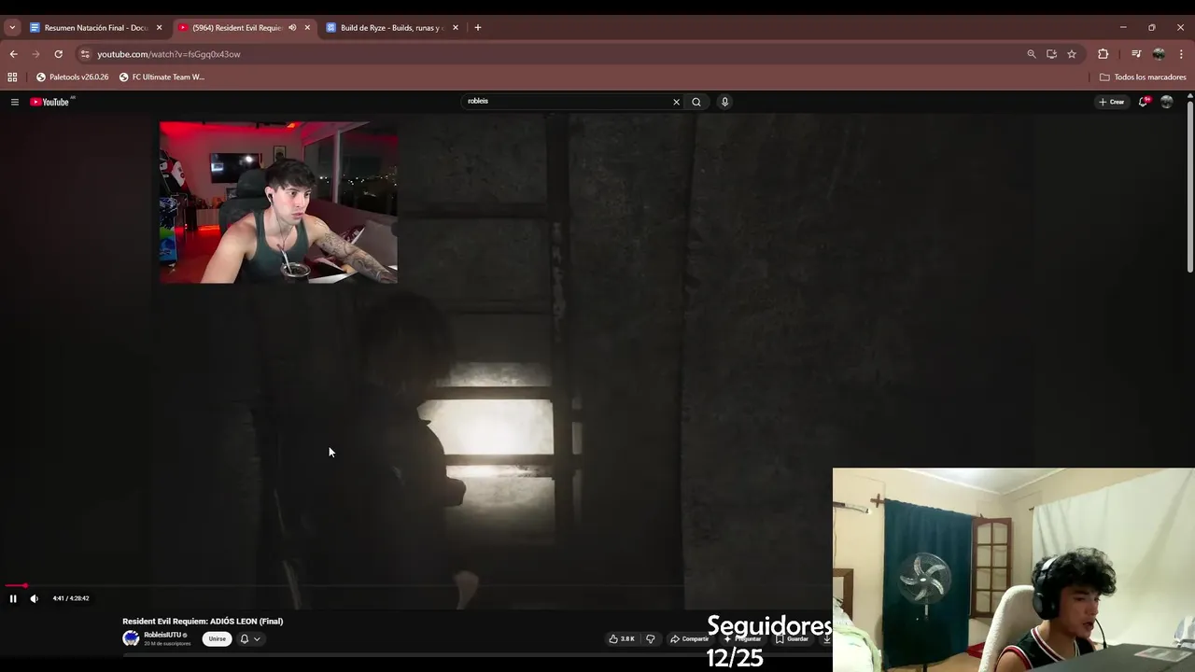Screen dimensions: 1195x672
Task: Open the FC Ultimate Team W... bookmark
Action: 162,77
